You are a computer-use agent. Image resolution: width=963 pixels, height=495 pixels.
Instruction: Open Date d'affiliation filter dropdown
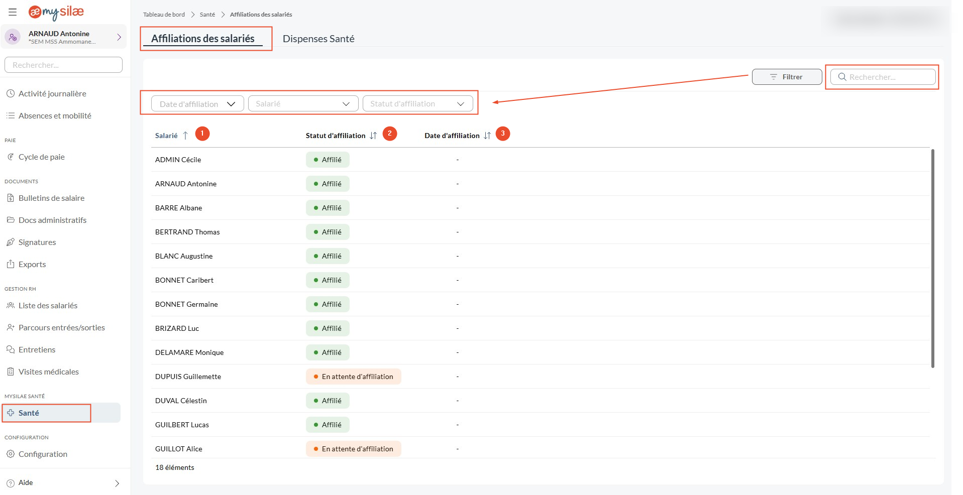point(197,104)
